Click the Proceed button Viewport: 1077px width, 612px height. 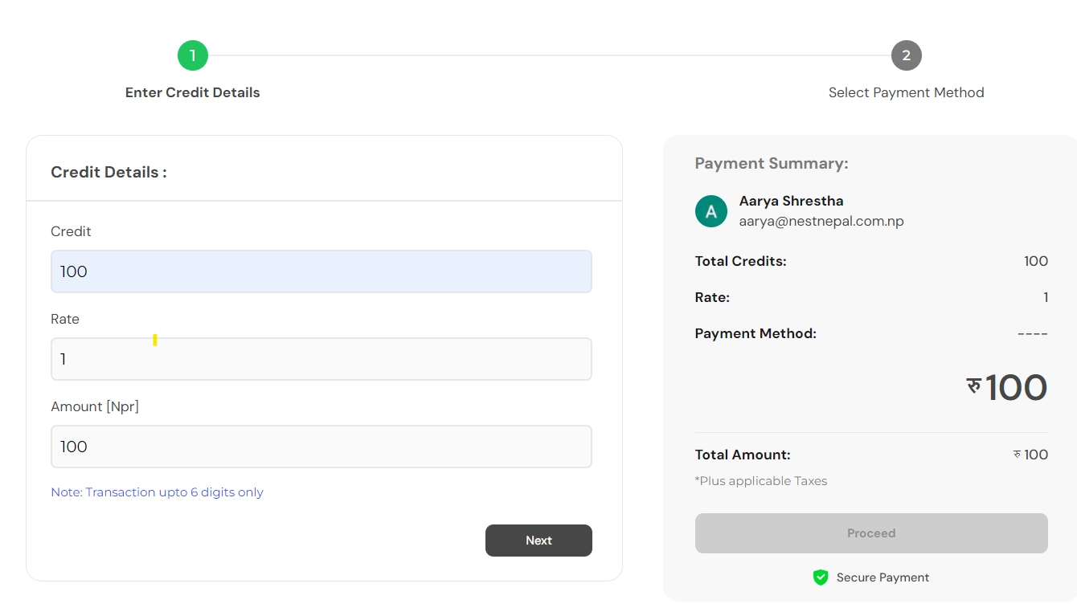point(871,533)
